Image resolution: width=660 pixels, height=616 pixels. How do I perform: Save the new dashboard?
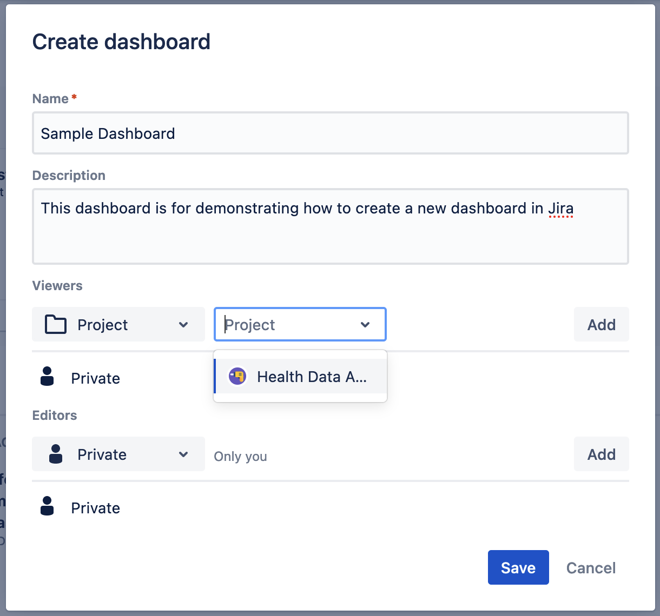518,567
